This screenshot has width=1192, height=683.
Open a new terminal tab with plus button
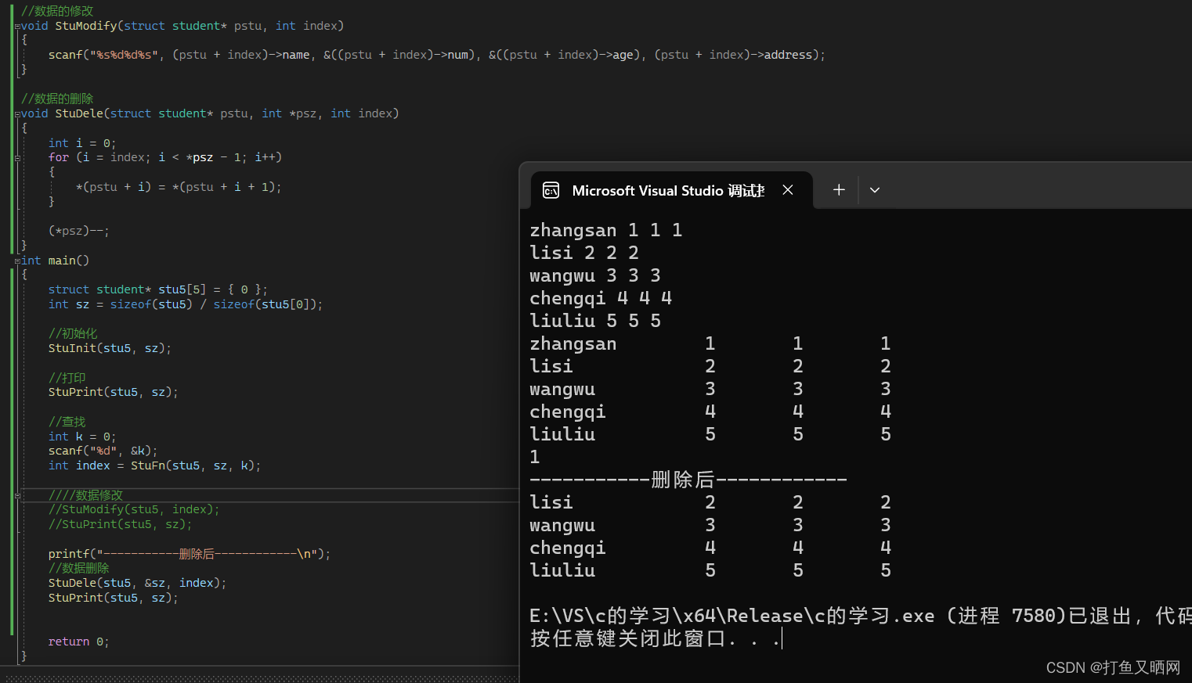(839, 190)
